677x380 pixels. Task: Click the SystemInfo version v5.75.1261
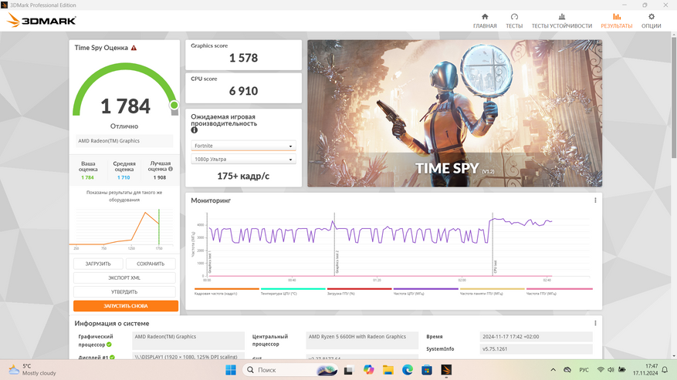[x=536, y=349]
